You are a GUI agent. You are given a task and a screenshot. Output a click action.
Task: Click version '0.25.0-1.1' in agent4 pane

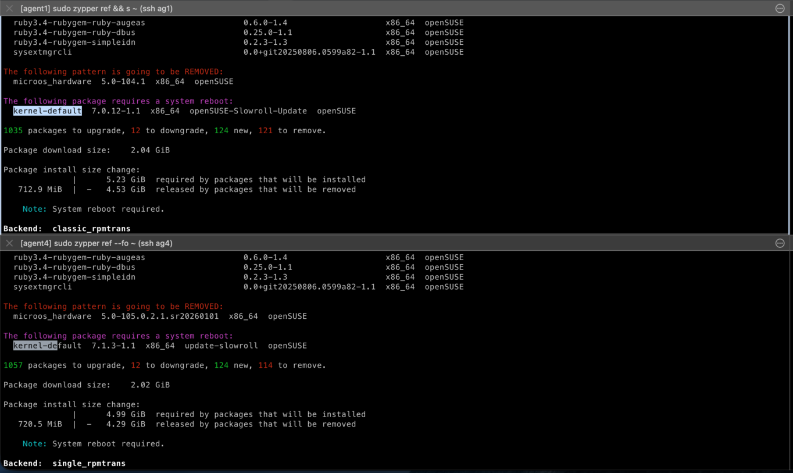click(268, 267)
